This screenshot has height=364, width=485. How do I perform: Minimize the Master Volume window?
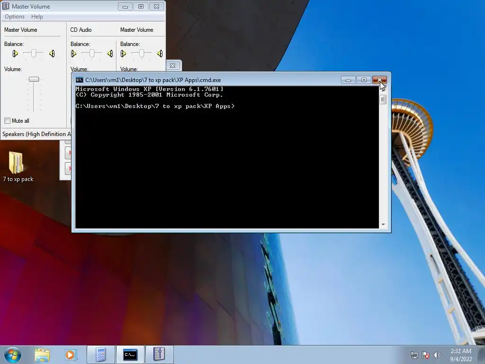click(x=125, y=7)
